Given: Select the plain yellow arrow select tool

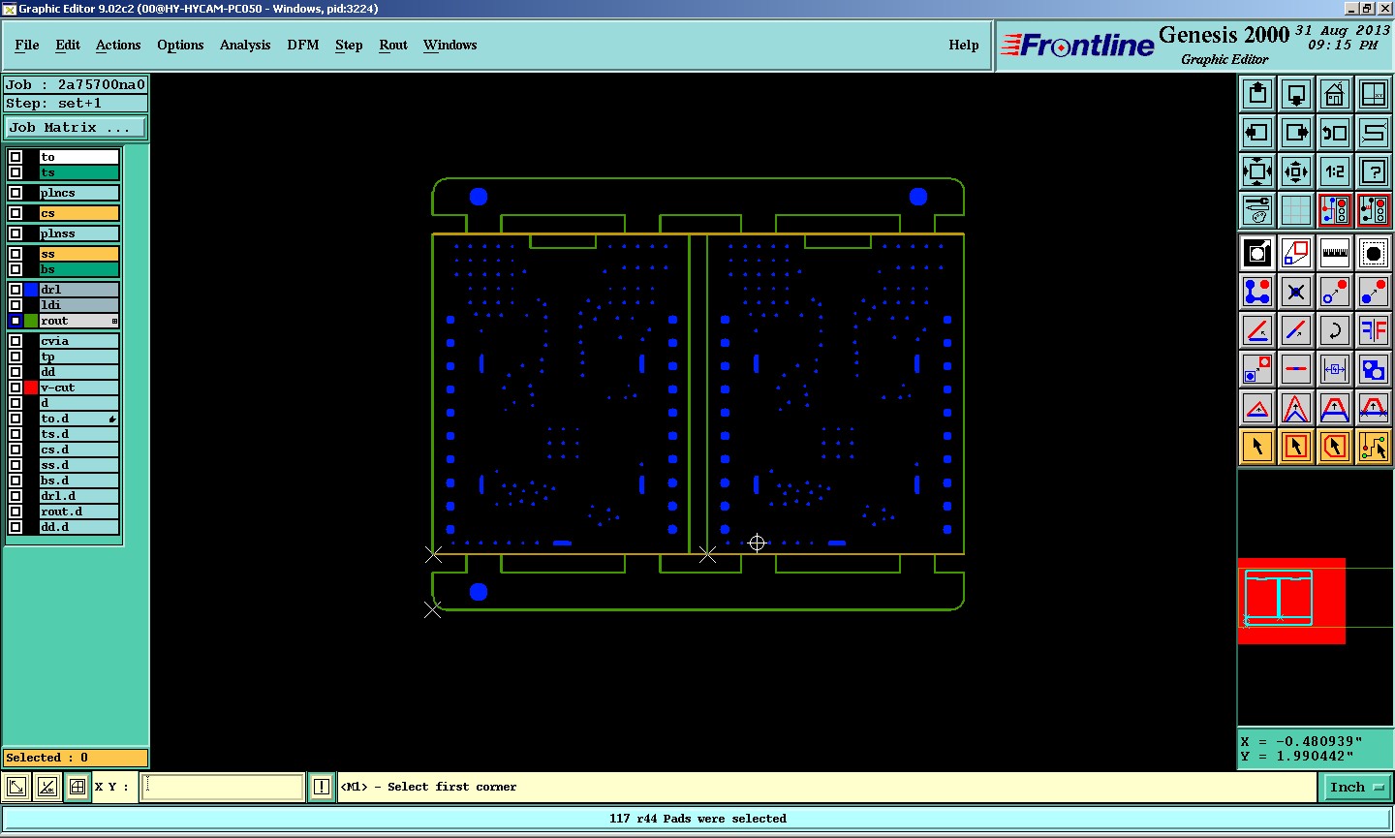Looking at the screenshot, I should pyautogui.click(x=1257, y=447).
